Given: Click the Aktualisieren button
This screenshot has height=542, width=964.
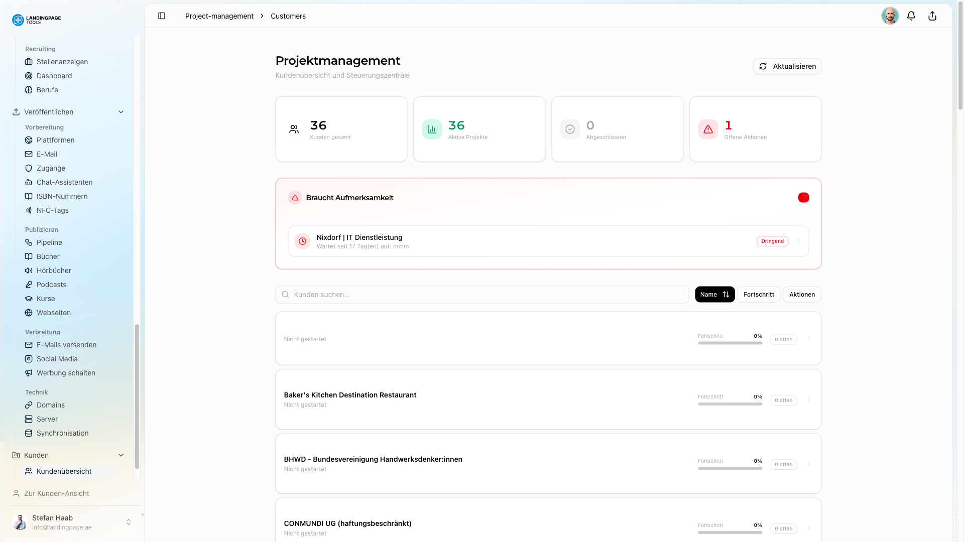Looking at the screenshot, I should [787, 66].
